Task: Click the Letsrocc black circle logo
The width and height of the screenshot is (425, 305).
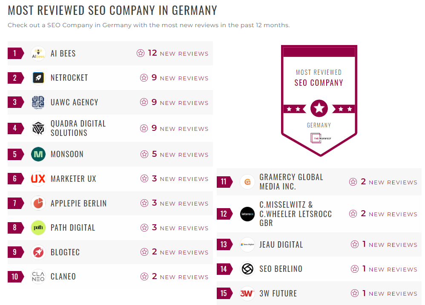Action: [x=247, y=214]
